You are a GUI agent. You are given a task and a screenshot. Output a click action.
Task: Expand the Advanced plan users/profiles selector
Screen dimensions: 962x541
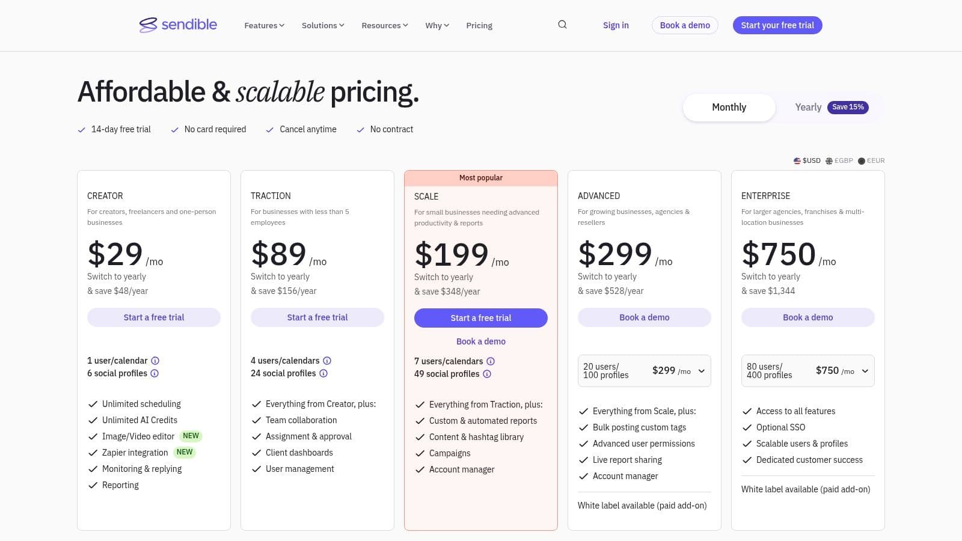pos(700,371)
